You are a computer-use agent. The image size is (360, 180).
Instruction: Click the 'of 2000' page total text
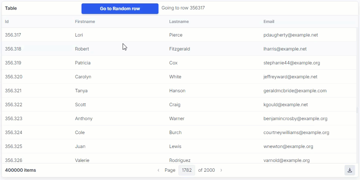pos(206,170)
